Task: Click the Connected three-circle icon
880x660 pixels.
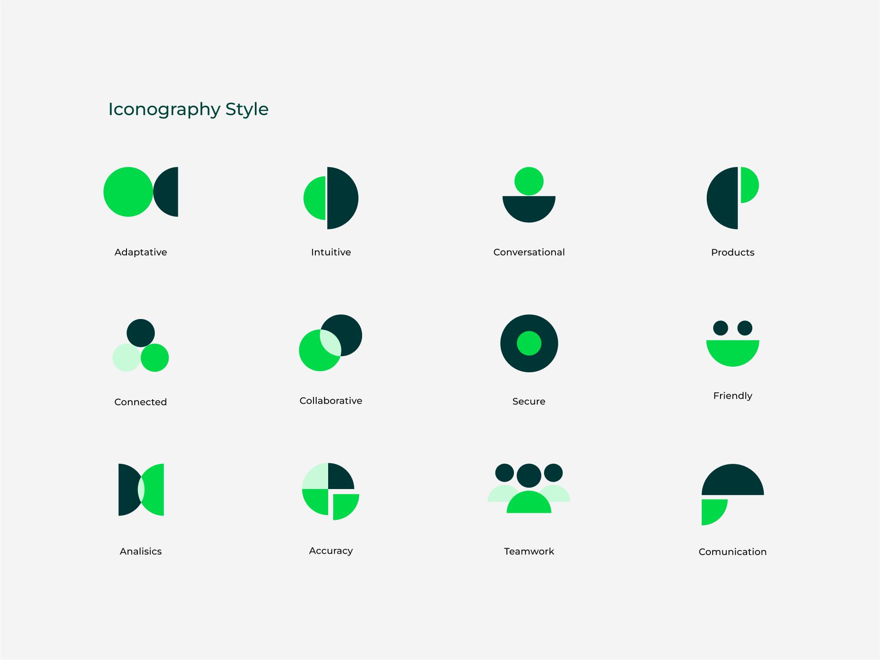Action: tap(141, 346)
